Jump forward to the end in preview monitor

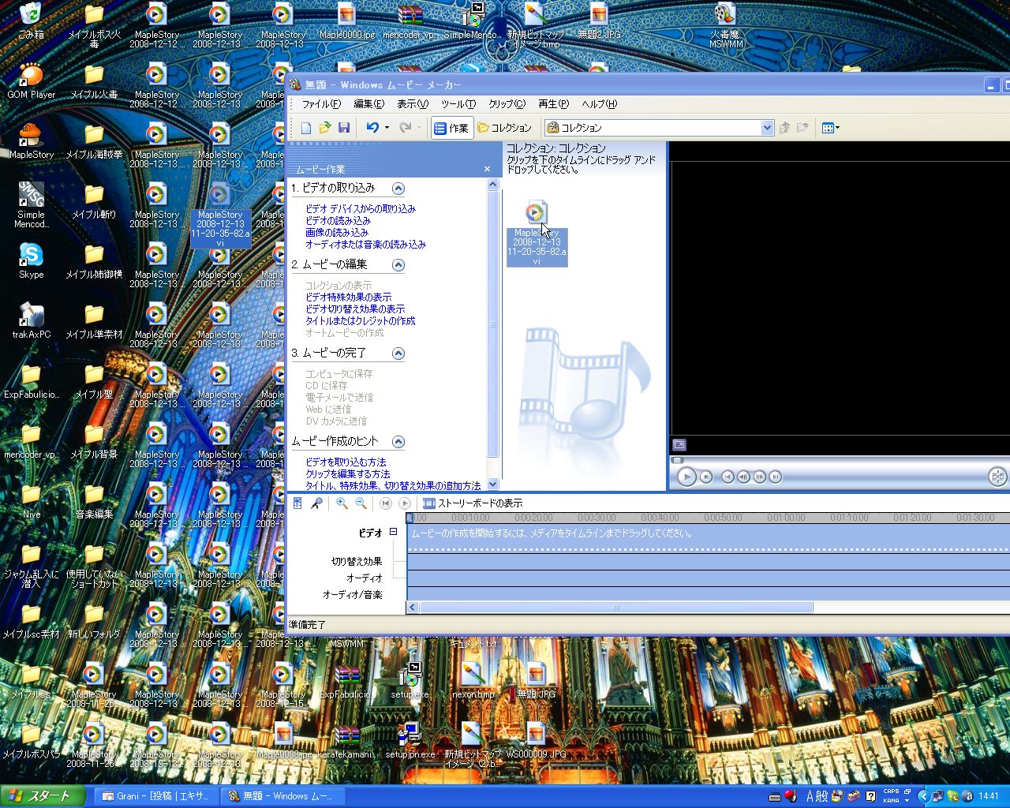(776, 477)
